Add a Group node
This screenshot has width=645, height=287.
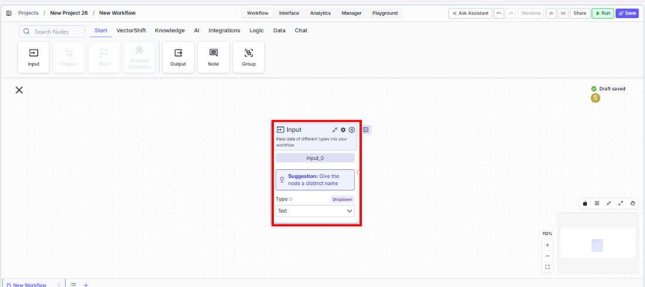click(249, 57)
